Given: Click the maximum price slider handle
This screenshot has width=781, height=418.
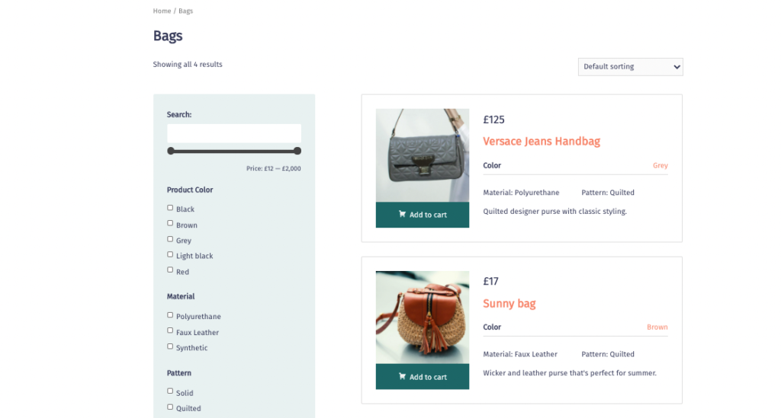Looking at the screenshot, I should tap(297, 151).
